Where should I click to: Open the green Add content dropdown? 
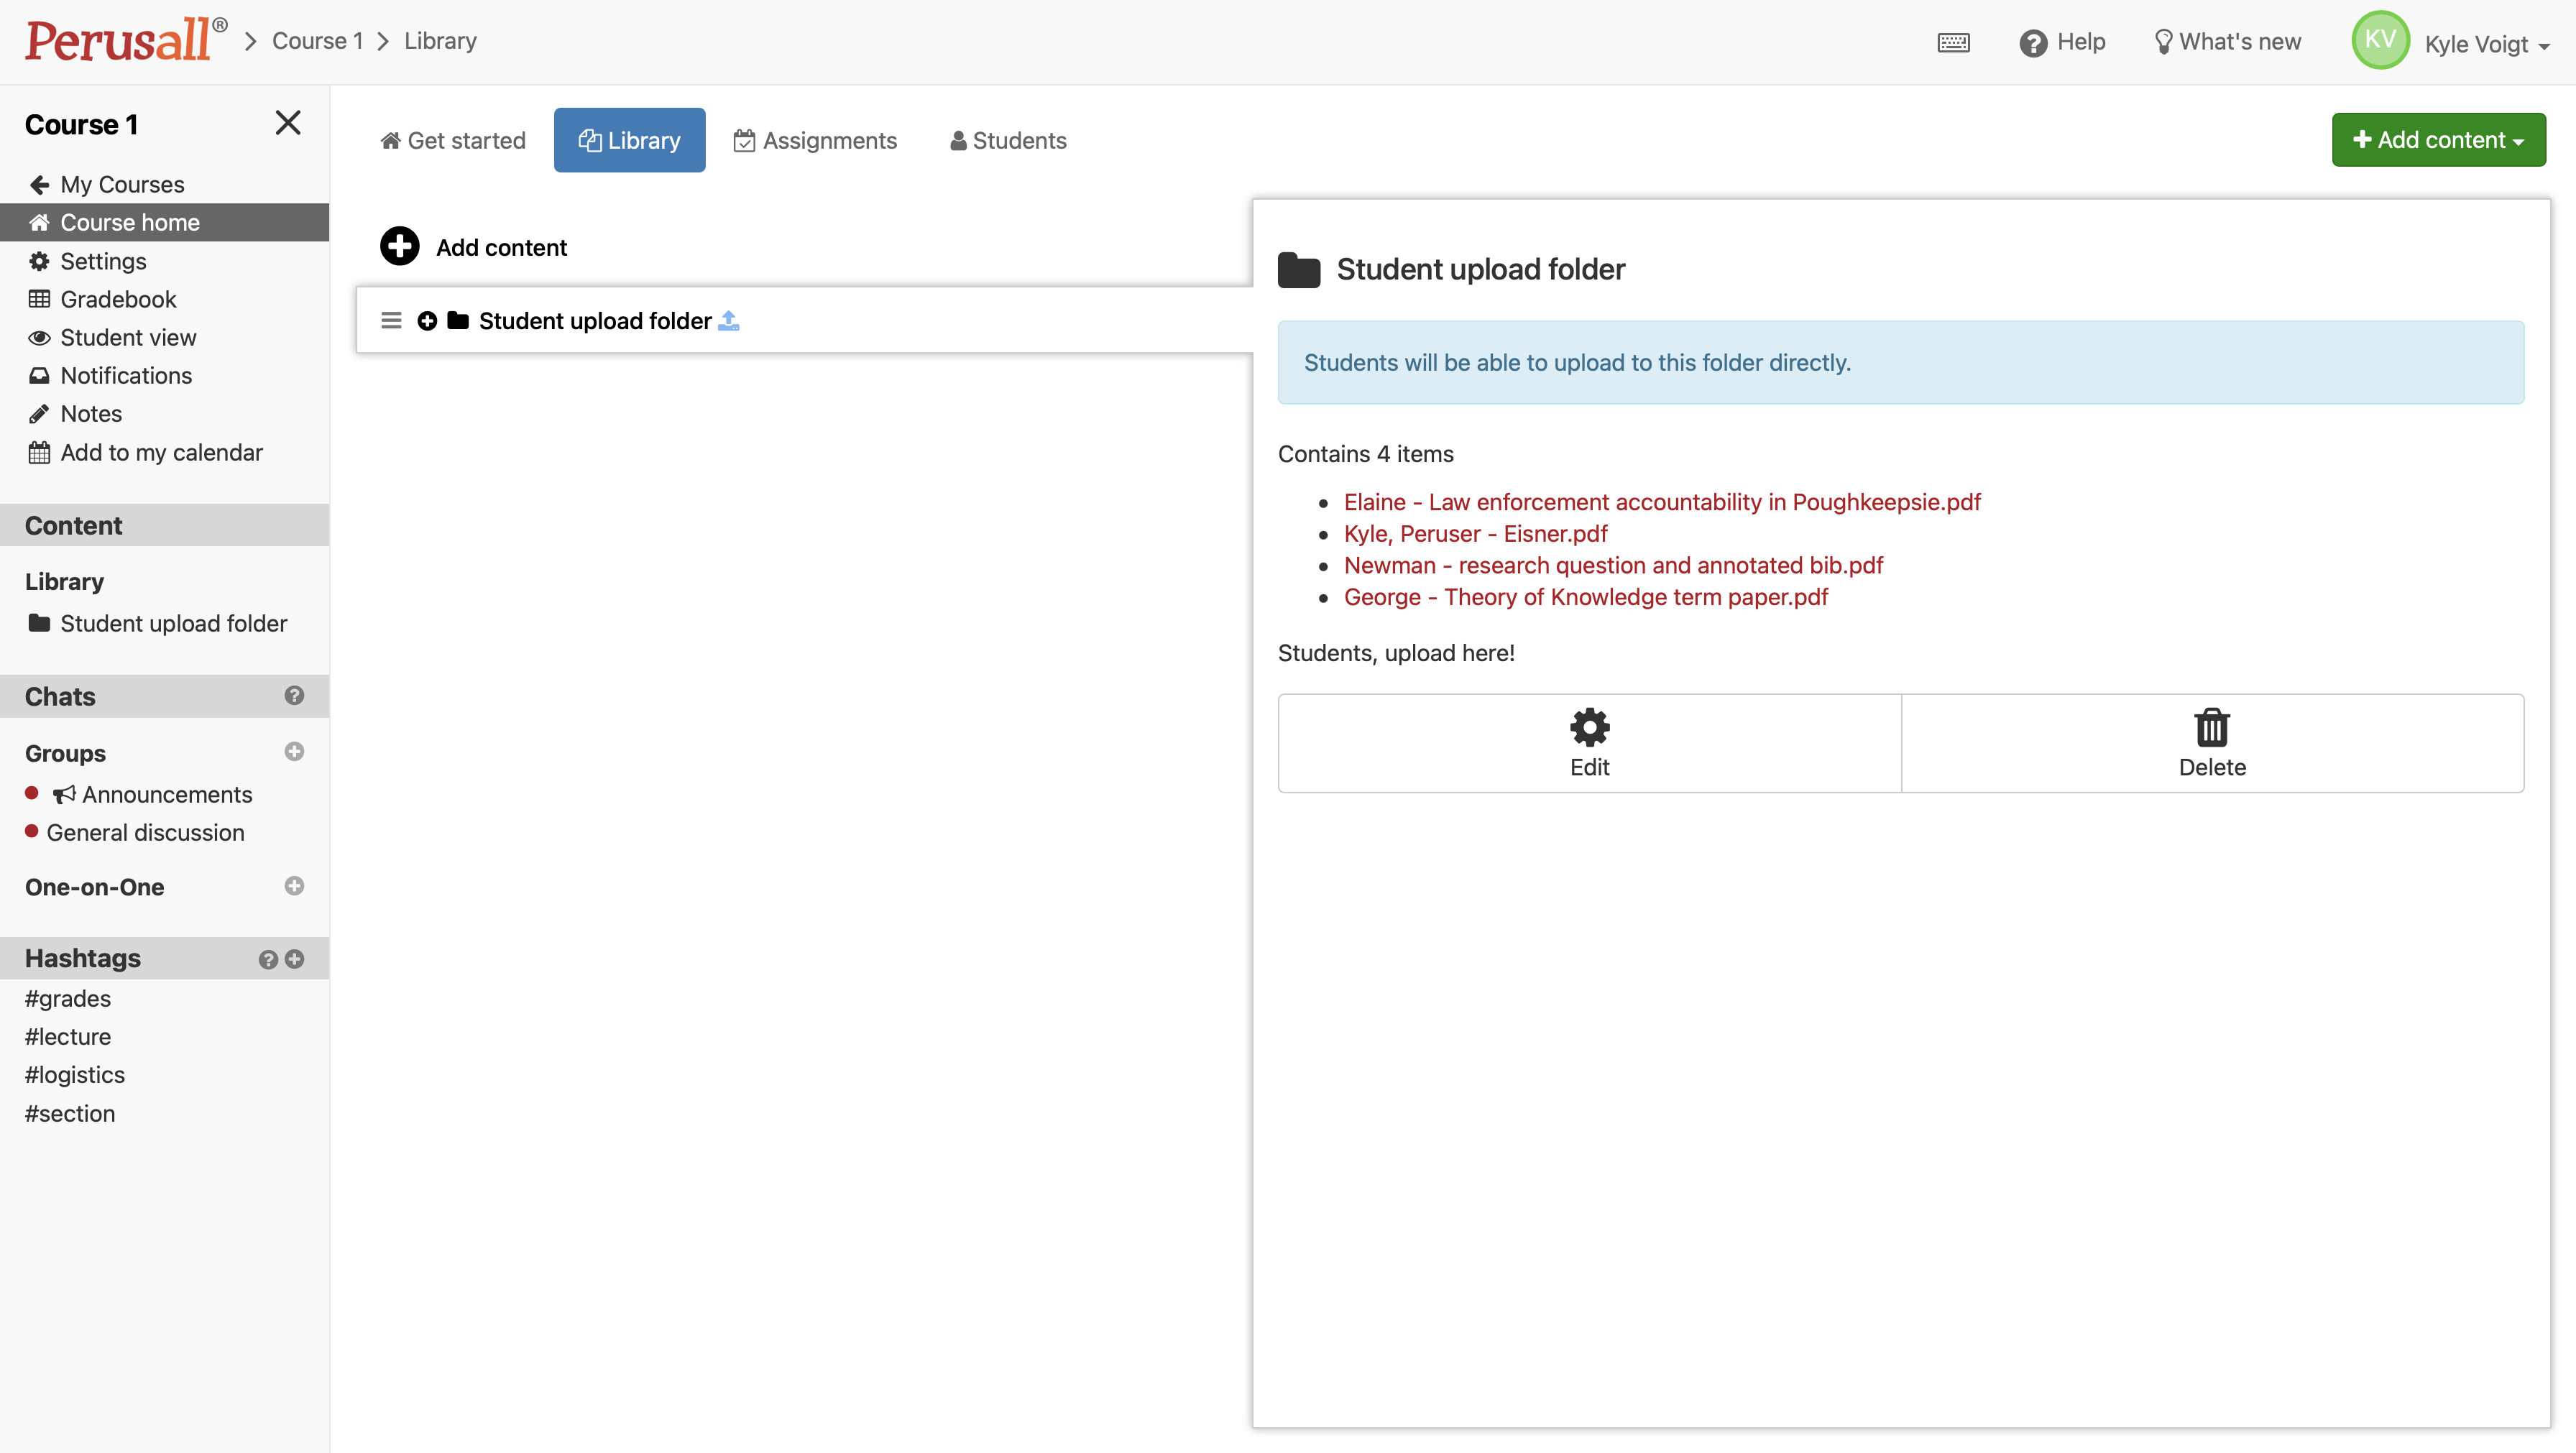coord(2438,140)
